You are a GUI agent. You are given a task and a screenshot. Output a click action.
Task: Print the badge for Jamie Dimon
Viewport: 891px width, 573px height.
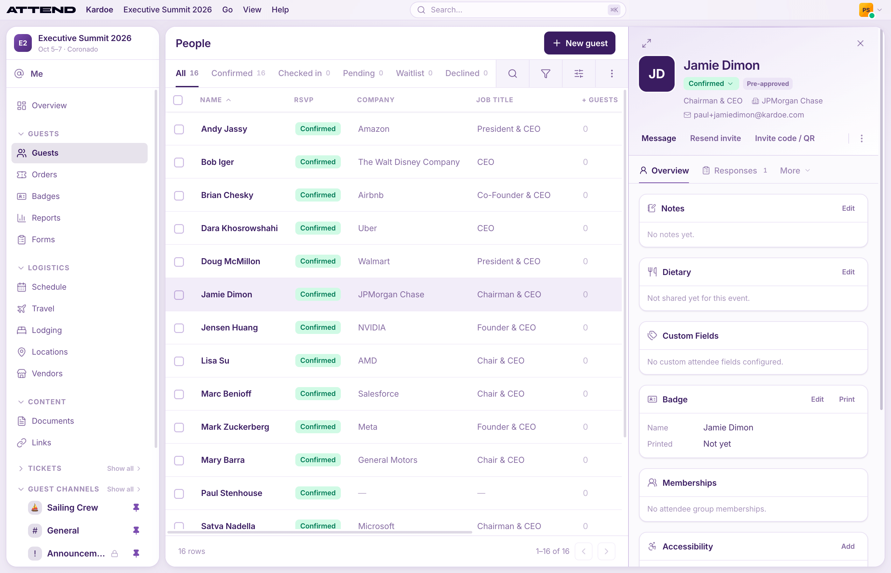pyautogui.click(x=847, y=399)
